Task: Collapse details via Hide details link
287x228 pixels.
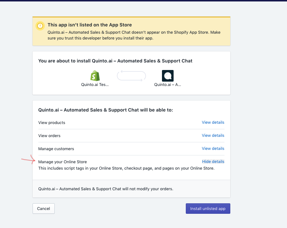Action: 213,161
